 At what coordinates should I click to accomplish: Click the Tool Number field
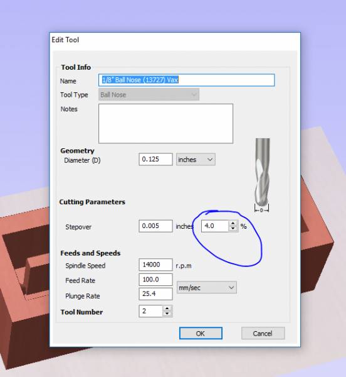[x=151, y=311]
